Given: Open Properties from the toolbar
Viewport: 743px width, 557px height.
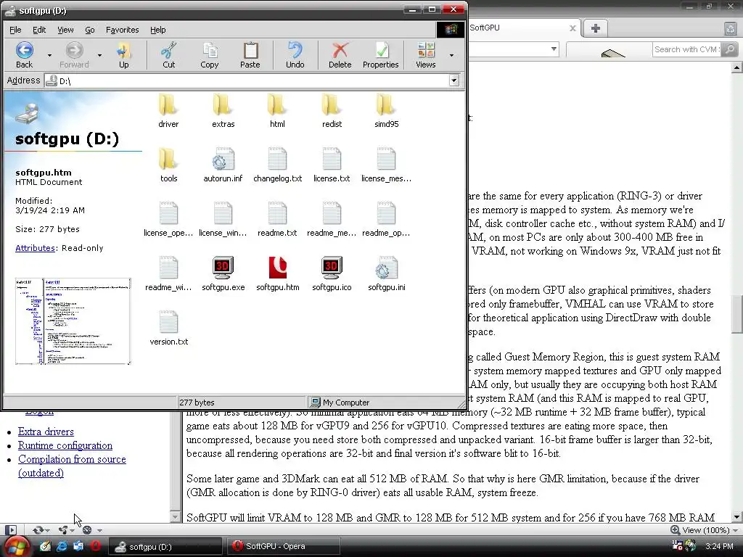Looking at the screenshot, I should (380, 55).
